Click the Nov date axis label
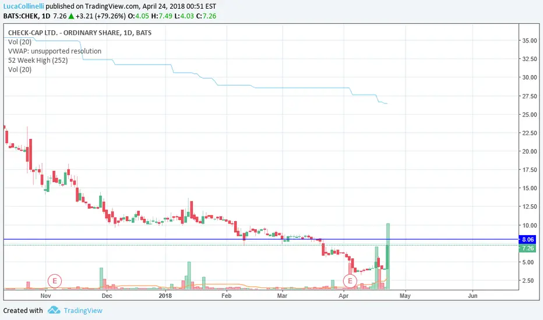Screen dimensions: 543x320 (45, 296)
